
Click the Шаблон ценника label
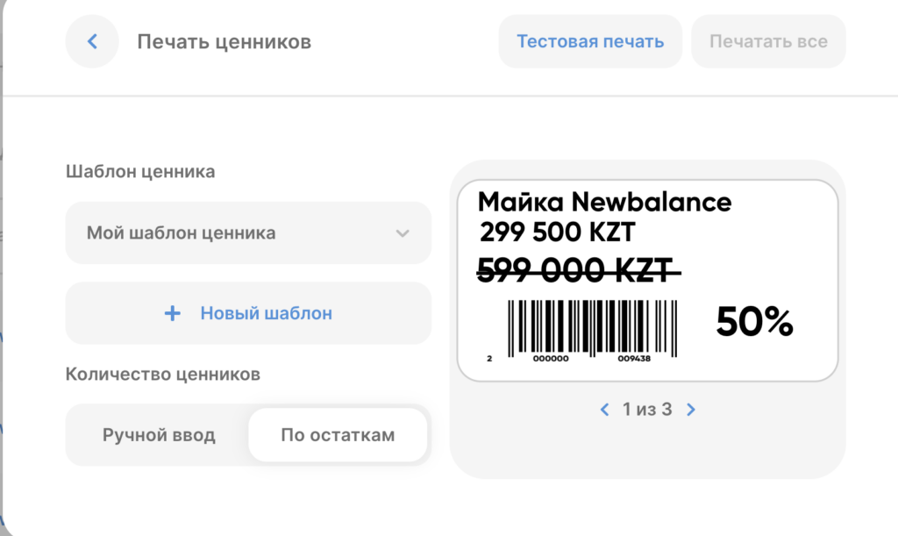[140, 171]
